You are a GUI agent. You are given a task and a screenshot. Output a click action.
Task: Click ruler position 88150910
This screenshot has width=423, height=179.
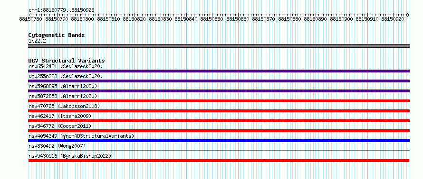(x=367, y=19)
